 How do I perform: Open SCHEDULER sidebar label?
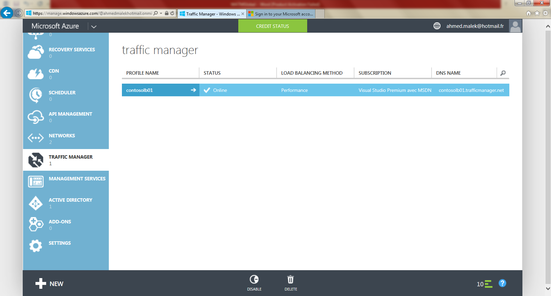[x=62, y=93]
